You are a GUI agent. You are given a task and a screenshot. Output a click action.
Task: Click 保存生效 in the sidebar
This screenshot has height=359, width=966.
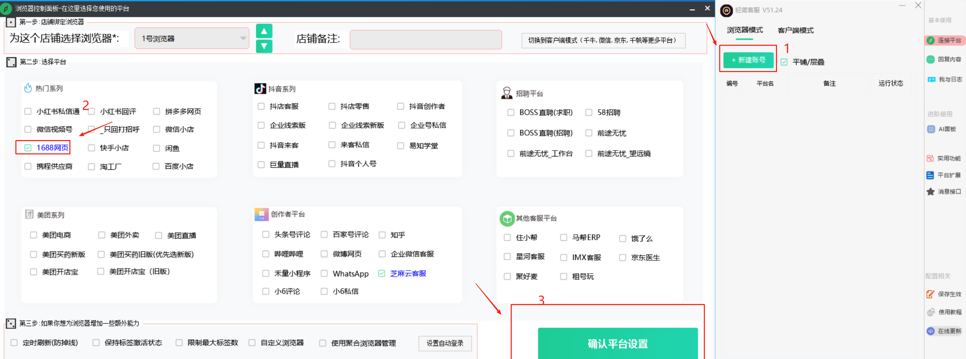point(943,294)
